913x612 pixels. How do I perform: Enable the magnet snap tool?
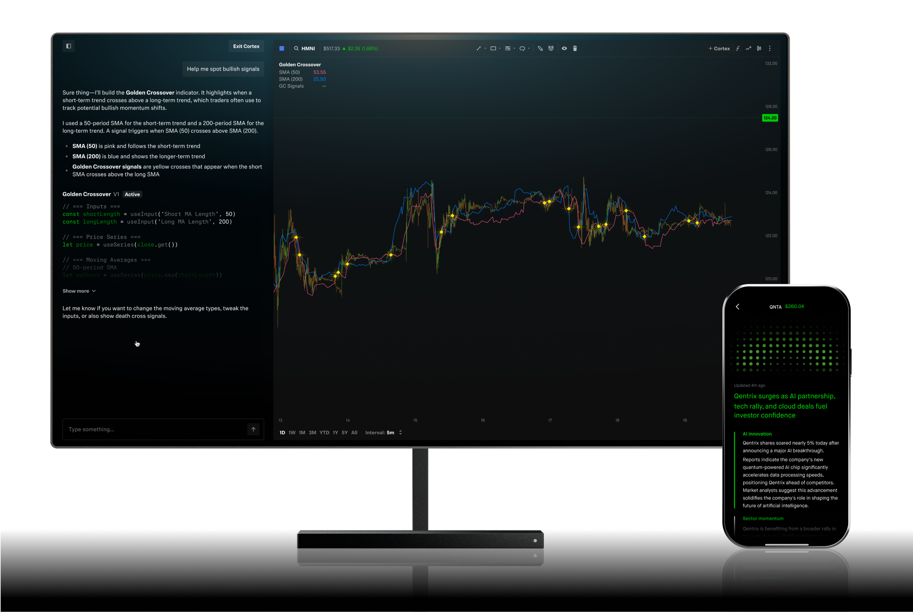(551, 49)
